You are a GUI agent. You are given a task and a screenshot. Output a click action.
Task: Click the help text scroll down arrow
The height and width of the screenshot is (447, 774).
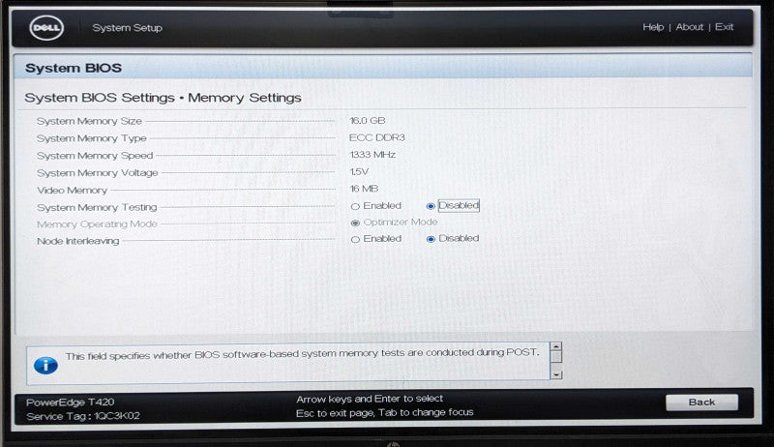(556, 375)
